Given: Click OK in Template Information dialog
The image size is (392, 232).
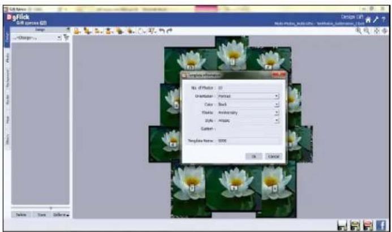Looking at the screenshot, I should click(254, 157).
